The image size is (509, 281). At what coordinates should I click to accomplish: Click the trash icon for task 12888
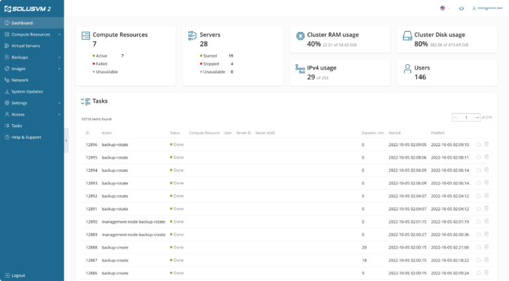point(486,247)
